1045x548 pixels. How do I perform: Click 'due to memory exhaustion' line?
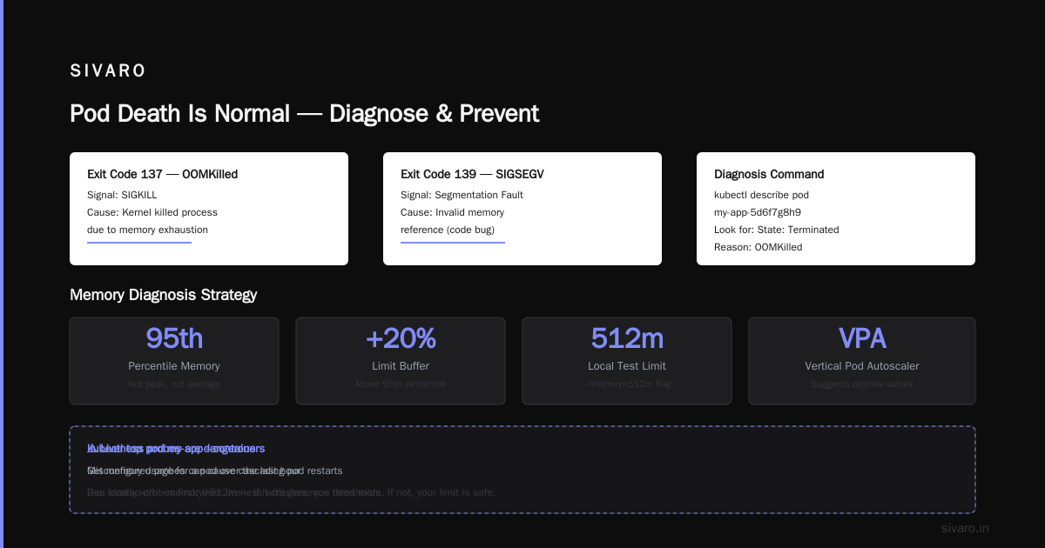coord(148,230)
